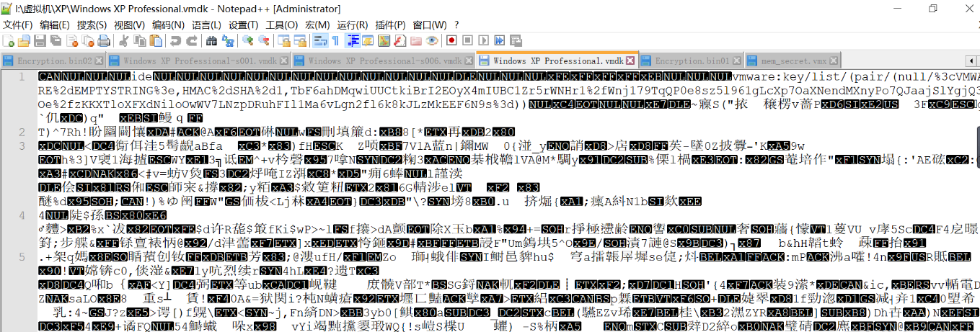Image resolution: width=980 pixels, height=332 pixels.
Task: Close the s001.vmdk tab
Action: (x=283, y=61)
